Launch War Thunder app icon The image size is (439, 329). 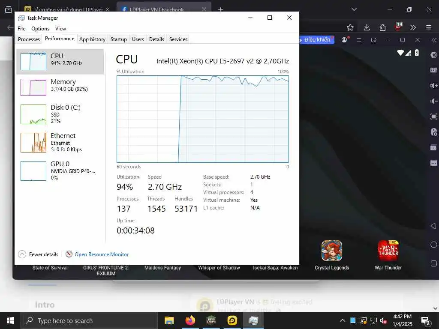coord(388,250)
